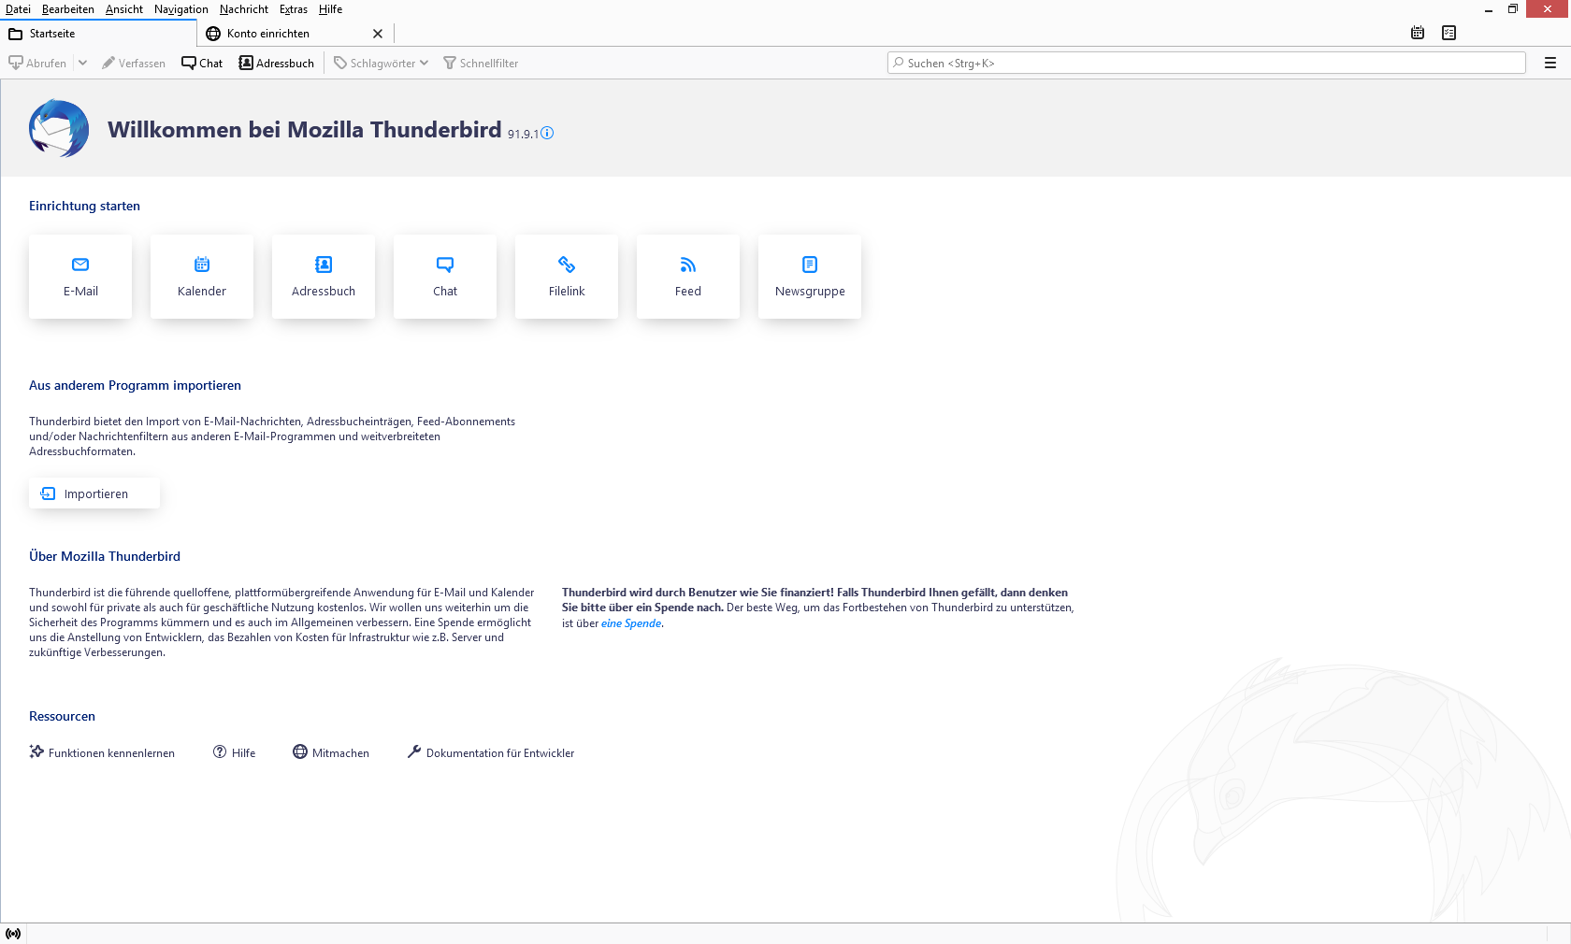Click the 'Willkommen bei Mozilla Thunderbird' title

coord(305,129)
